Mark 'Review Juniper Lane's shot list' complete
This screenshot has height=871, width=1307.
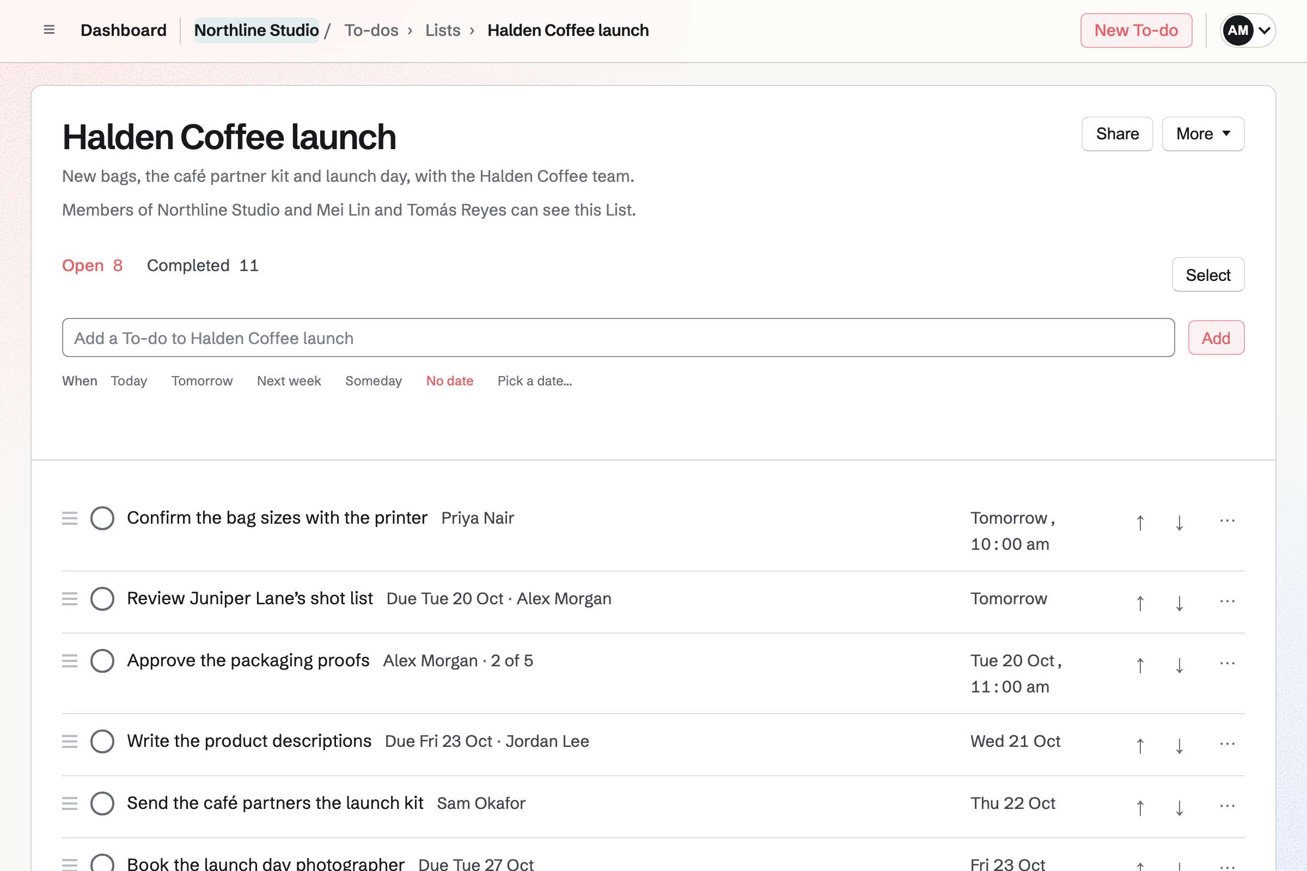[102, 599]
